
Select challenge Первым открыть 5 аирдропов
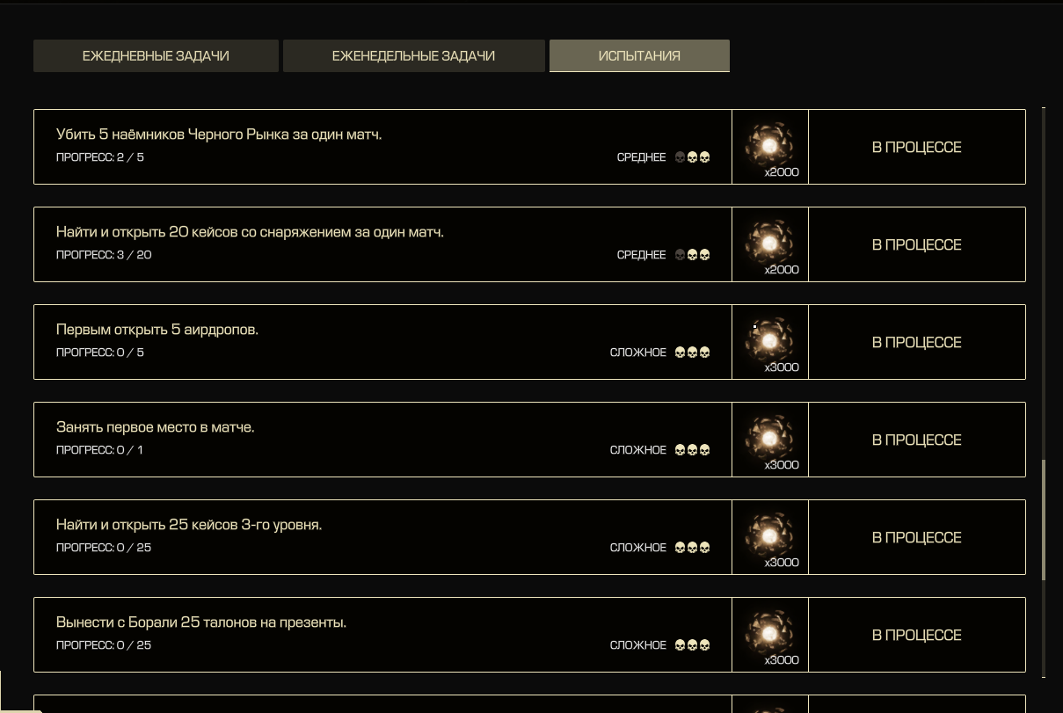coord(382,342)
